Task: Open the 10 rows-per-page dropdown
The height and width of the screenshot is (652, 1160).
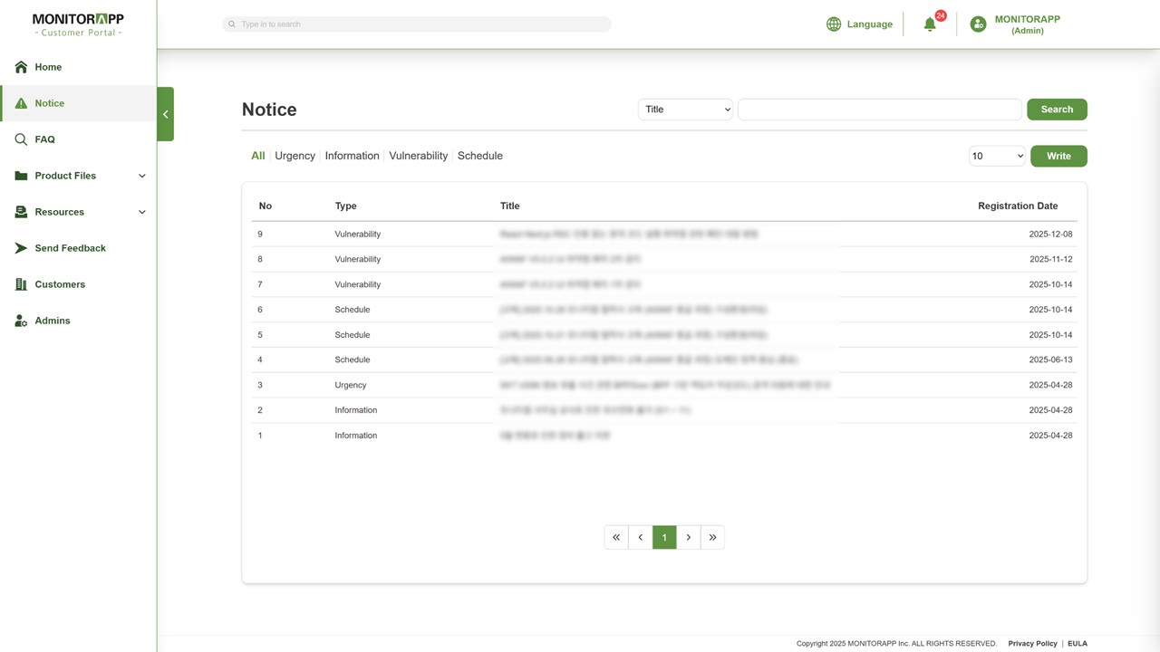Action: [997, 156]
